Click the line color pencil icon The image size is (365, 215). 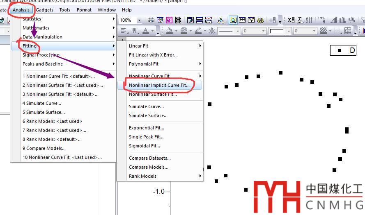pos(198,31)
